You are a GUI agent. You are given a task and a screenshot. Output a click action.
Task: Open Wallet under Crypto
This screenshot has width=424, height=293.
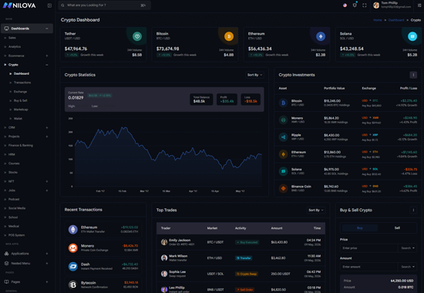pos(18,119)
